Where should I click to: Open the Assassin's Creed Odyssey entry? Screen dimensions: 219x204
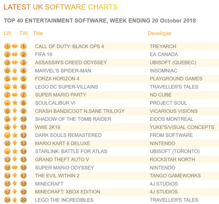(x=71, y=62)
